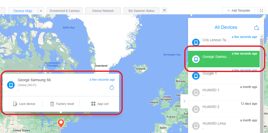
Task: Open the Biz Daemon Status tab
Action: [141, 11]
